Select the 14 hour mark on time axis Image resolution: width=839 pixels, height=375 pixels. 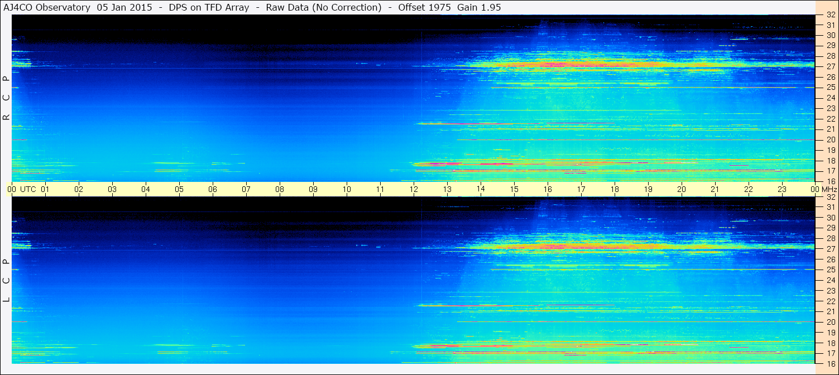[481, 189]
